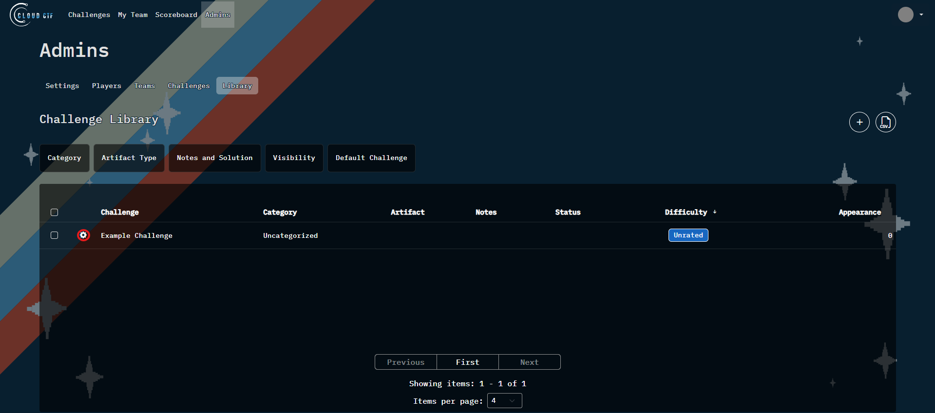Open the Scoreboard page
Viewport: 935px width, 413px height.
coord(176,15)
